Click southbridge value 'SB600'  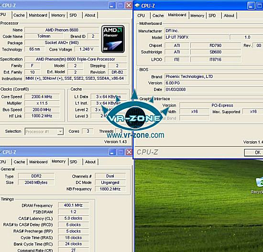(x=216, y=52)
